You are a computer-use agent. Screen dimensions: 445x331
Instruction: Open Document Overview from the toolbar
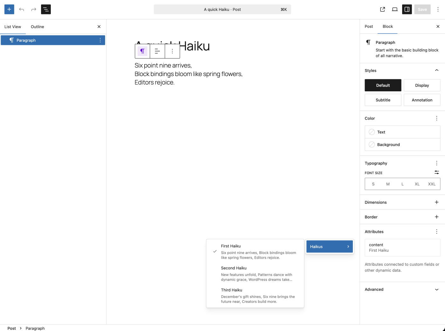[45, 9]
